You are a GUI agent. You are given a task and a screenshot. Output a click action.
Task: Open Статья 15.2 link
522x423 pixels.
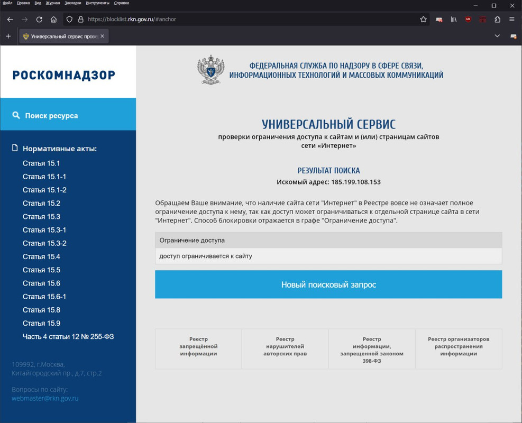tap(41, 203)
